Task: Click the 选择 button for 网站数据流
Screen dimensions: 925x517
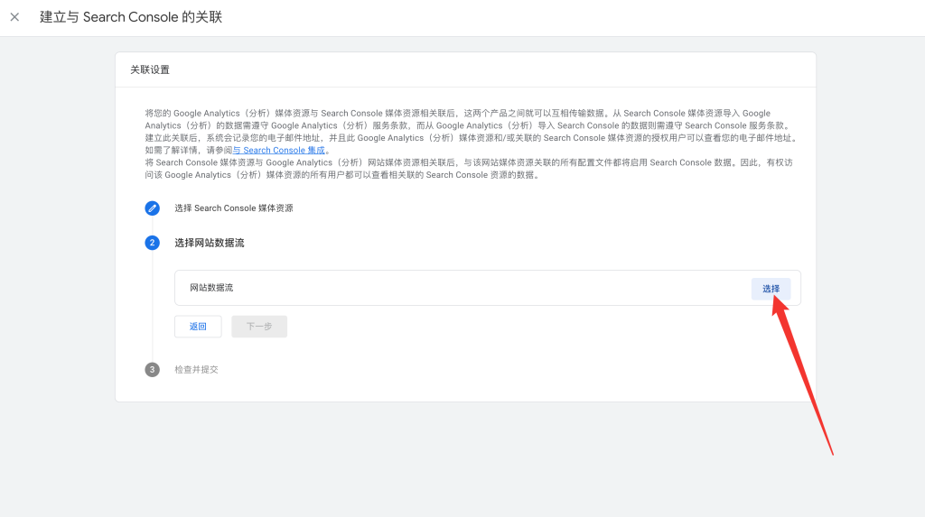Action: (771, 288)
